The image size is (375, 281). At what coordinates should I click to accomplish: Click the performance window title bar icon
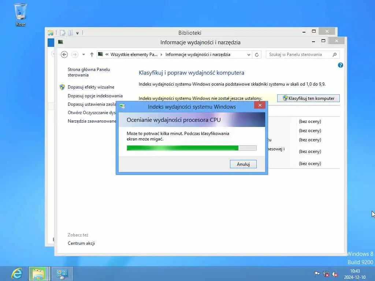[x=60, y=42]
